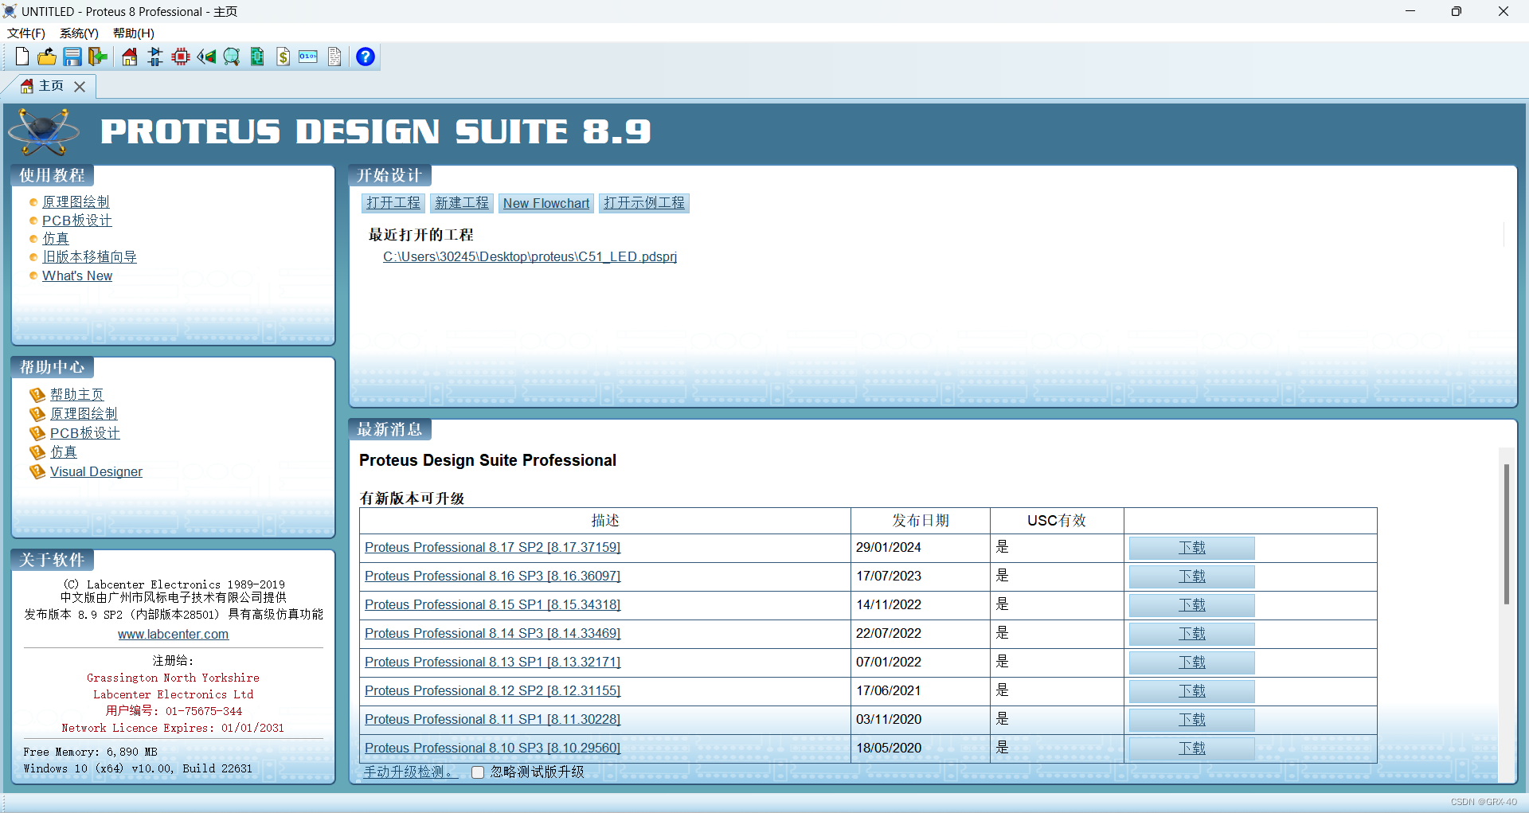Viewport: 1529px width, 813px height.
Task: Open the 帮助(H) menu
Action: coord(133,33)
